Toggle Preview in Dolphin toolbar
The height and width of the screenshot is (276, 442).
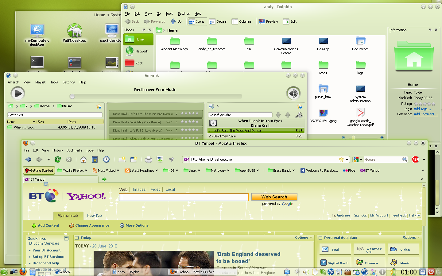268,21
